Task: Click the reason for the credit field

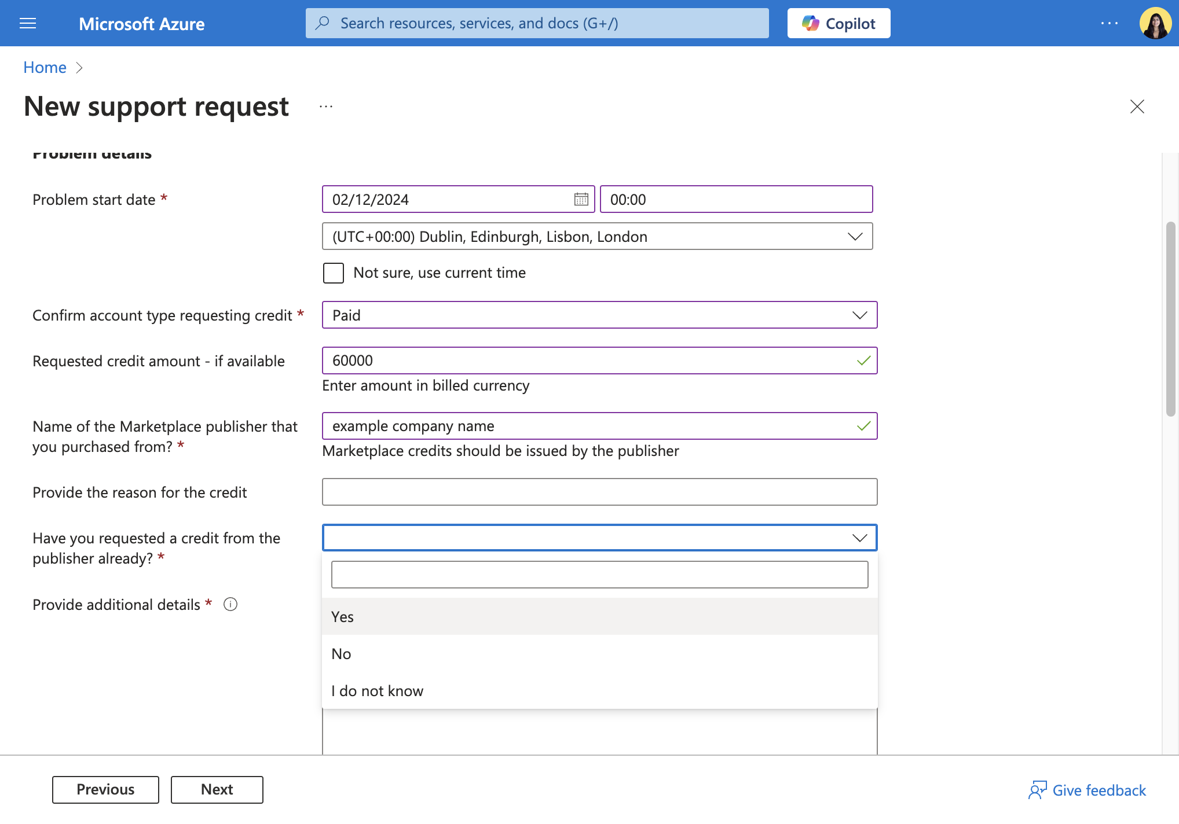Action: click(599, 492)
